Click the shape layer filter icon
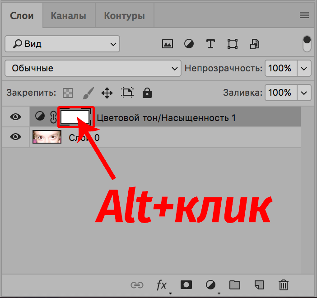 coord(233,44)
